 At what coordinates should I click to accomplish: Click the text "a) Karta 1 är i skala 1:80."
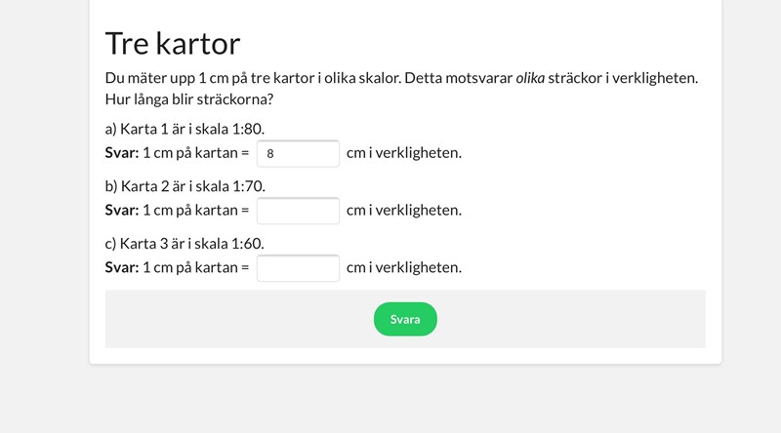click(x=185, y=129)
